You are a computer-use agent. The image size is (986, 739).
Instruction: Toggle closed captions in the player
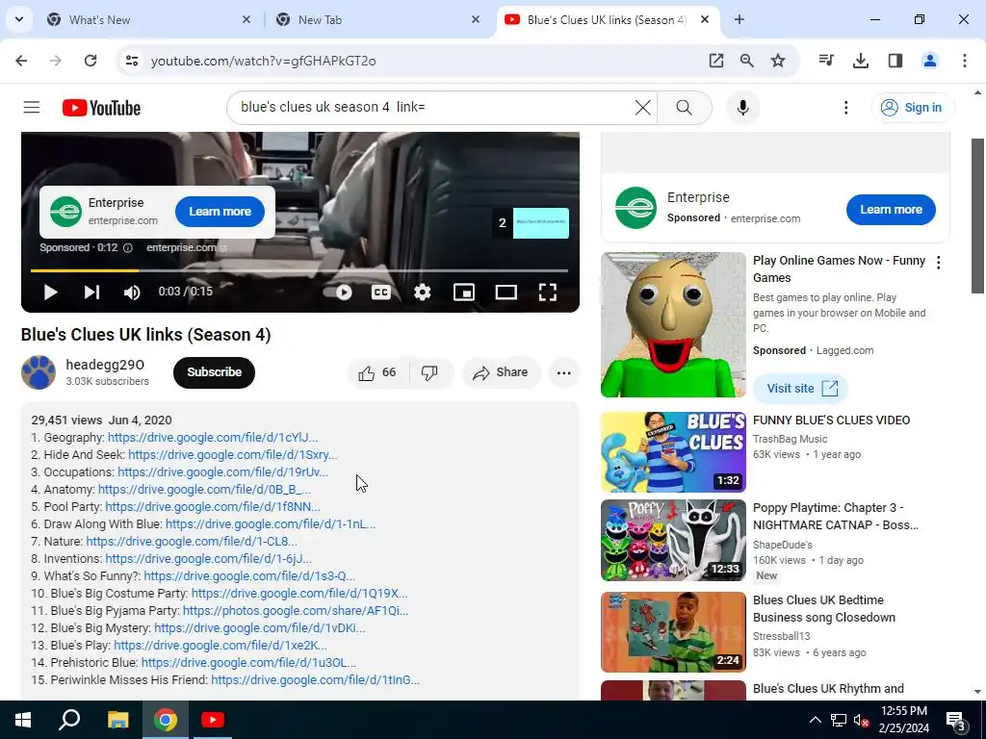(381, 293)
